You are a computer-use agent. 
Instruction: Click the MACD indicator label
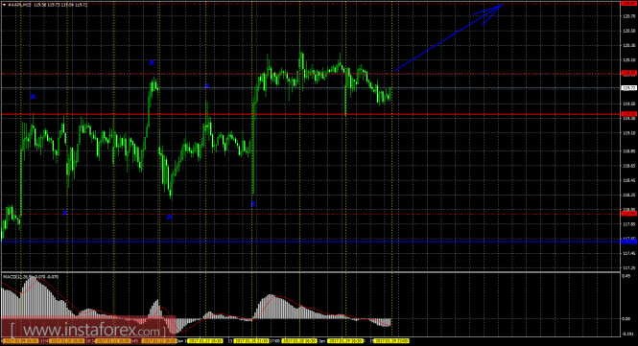coord(31,277)
